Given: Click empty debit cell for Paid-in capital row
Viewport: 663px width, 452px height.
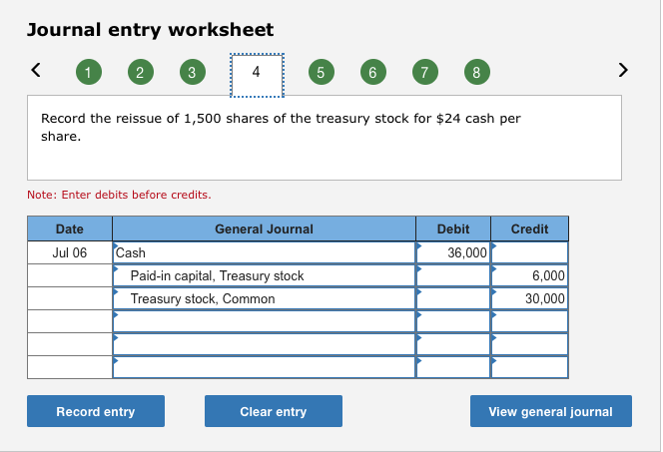Looking at the screenshot, I should [453, 275].
